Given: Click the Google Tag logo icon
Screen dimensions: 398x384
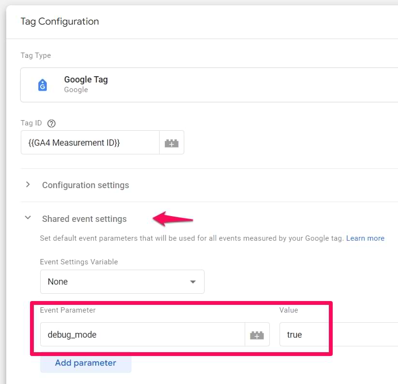Looking at the screenshot, I should (x=43, y=85).
